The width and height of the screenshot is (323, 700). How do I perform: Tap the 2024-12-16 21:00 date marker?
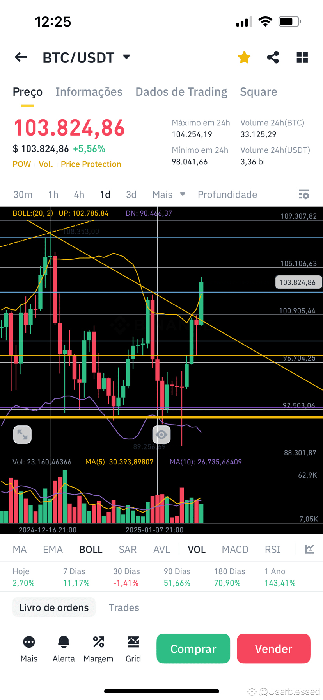tap(48, 530)
